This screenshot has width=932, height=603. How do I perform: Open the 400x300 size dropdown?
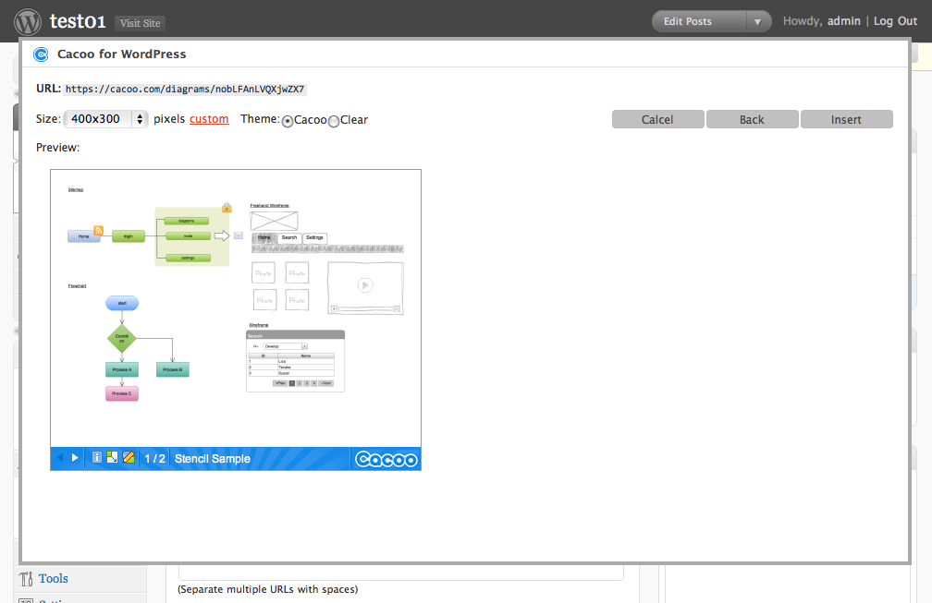[x=105, y=119]
